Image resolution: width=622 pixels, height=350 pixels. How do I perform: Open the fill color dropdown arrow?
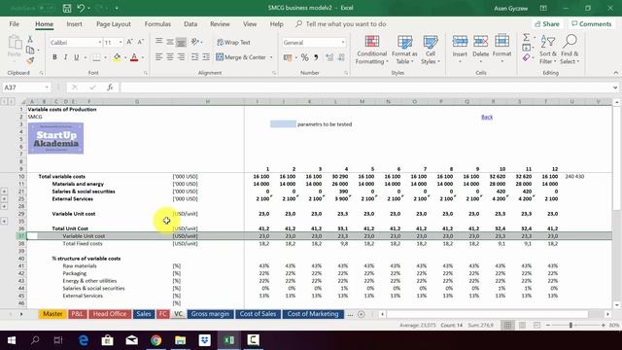[125, 58]
